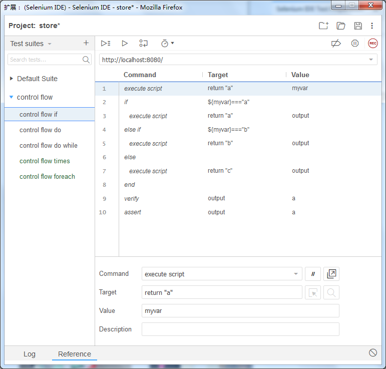Run all tests in suite
Image resolution: width=386 pixels, height=369 pixels.
click(x=106, y=44)
